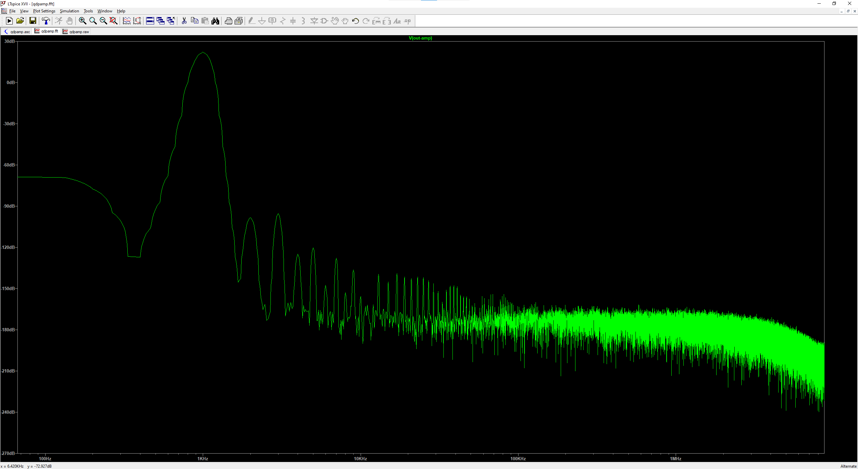Click the Place Capacitor icon
Screen dimensions: 858x469
tap(293, 21)
